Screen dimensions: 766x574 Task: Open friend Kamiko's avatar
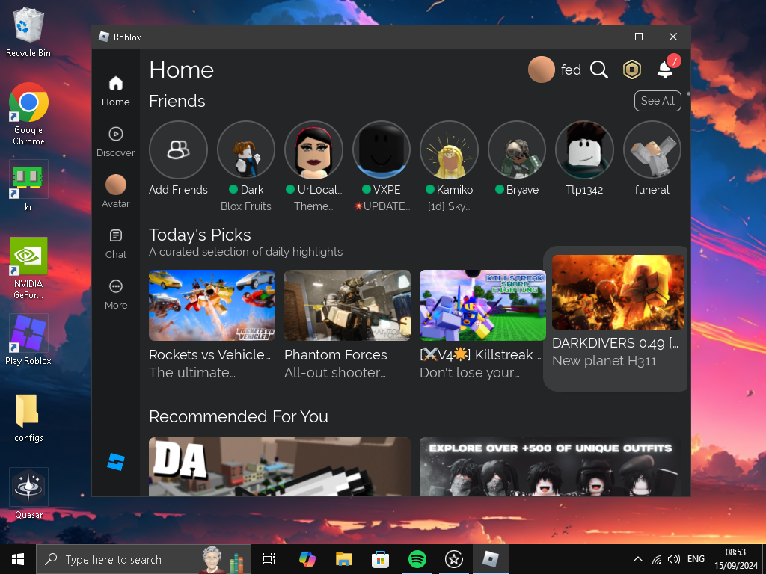449,149
